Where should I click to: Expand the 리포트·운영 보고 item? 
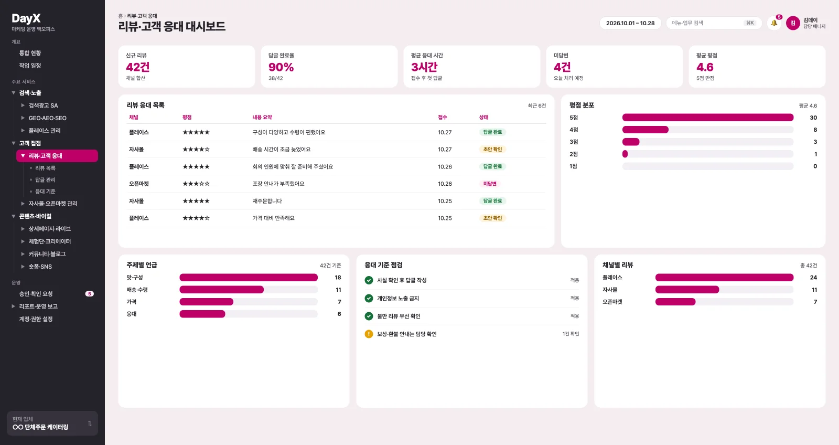pyautogui.click(x=14, y=306)
